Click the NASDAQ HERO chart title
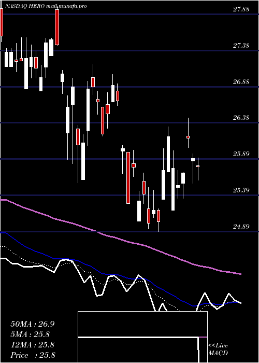Viewport: 259px width, 363px height. point(46,6)
